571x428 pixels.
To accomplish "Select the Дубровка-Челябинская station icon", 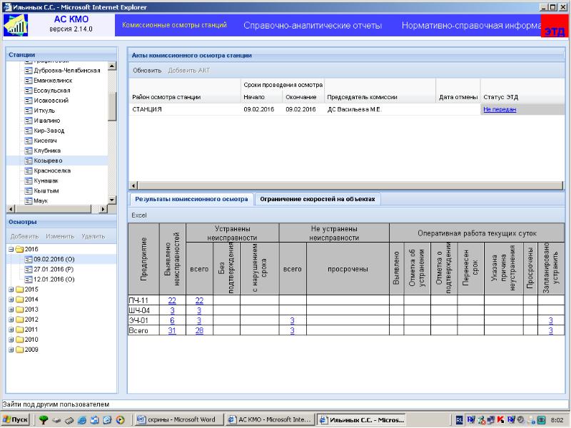I will click(x=29, y=71).
